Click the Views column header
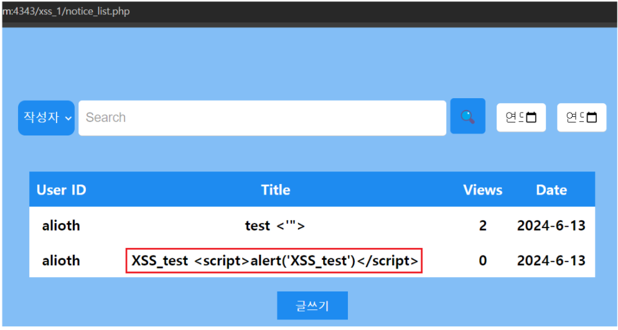The width and height of the screenshot is (618, 330). (x=483, y=190)
